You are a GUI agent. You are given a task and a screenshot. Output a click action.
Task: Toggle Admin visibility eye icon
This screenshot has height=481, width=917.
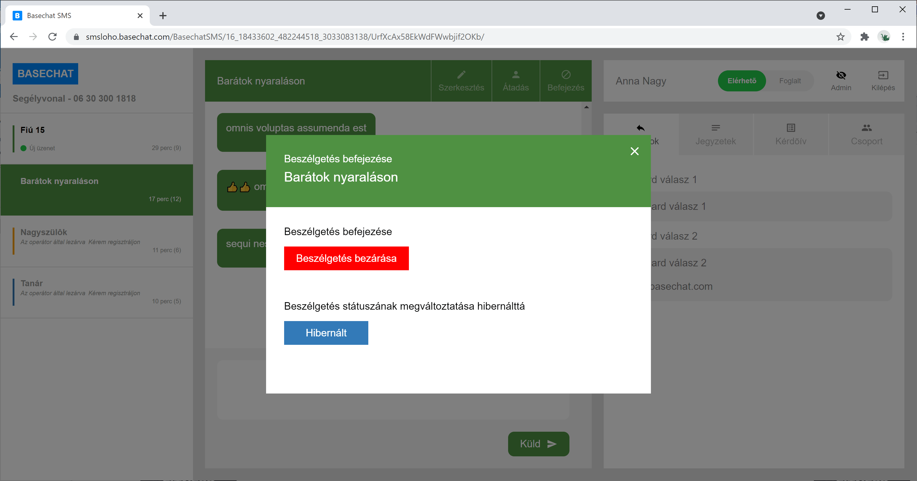click(841, 75)
